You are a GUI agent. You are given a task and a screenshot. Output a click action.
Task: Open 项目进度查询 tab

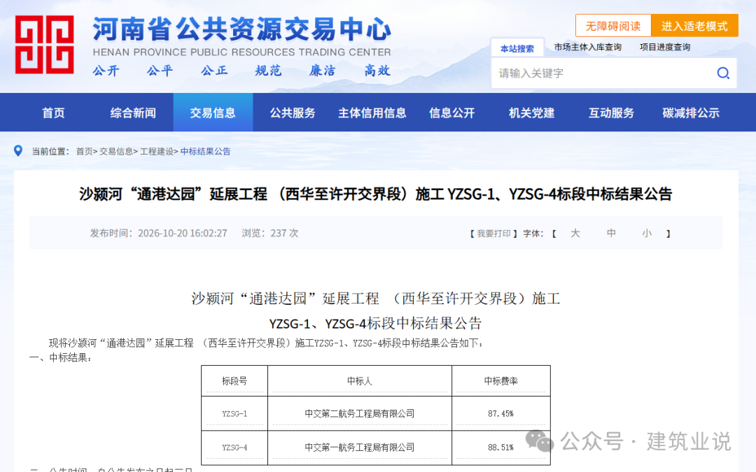(665, 48)
